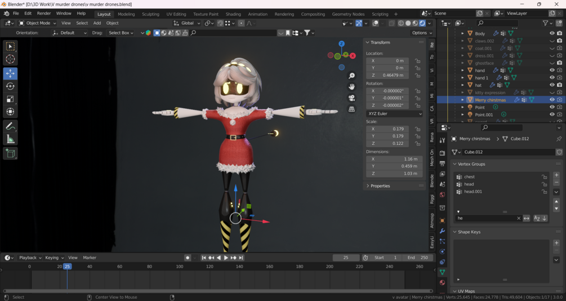Screen dimensions: 566x301
Task: Select the Measure tool
Action: 10,139
